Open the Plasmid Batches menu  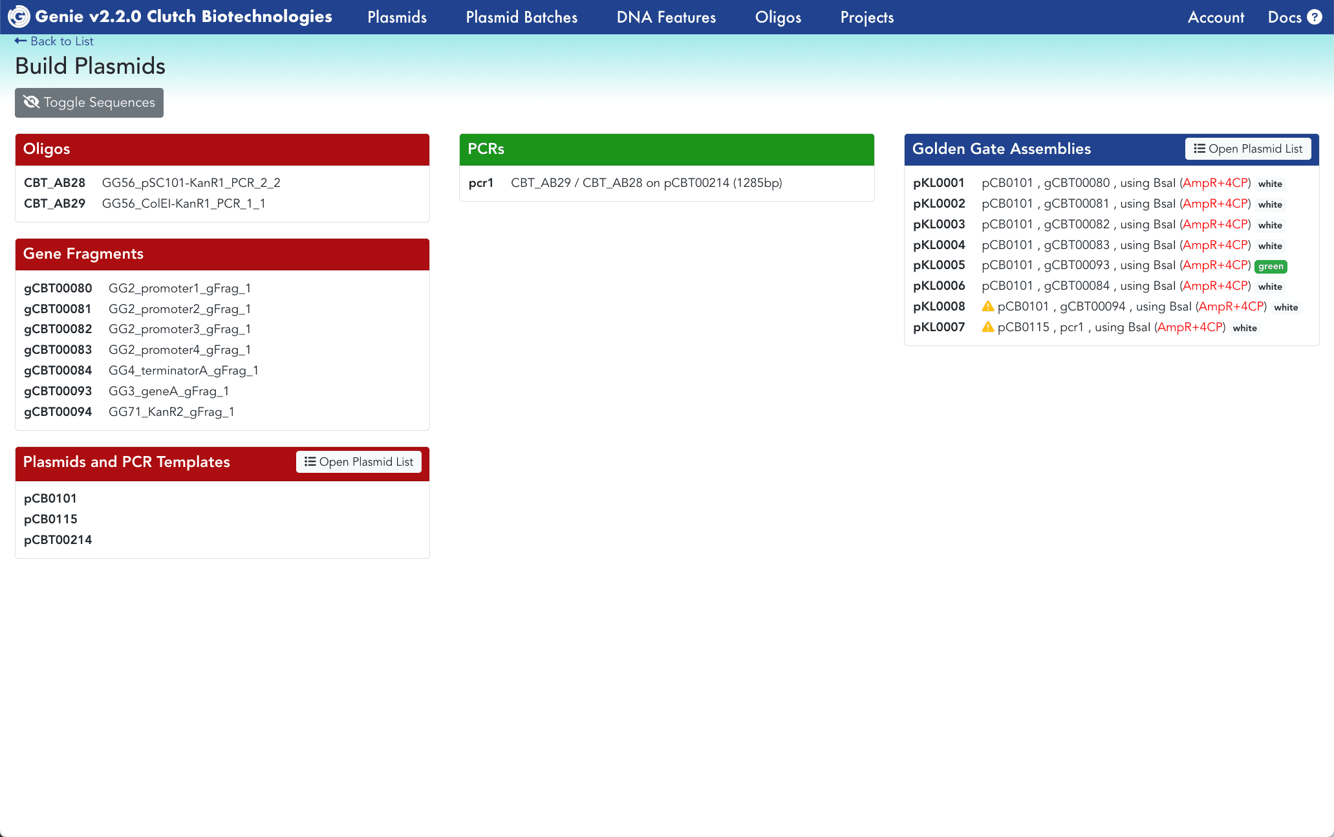coord(521,17)
